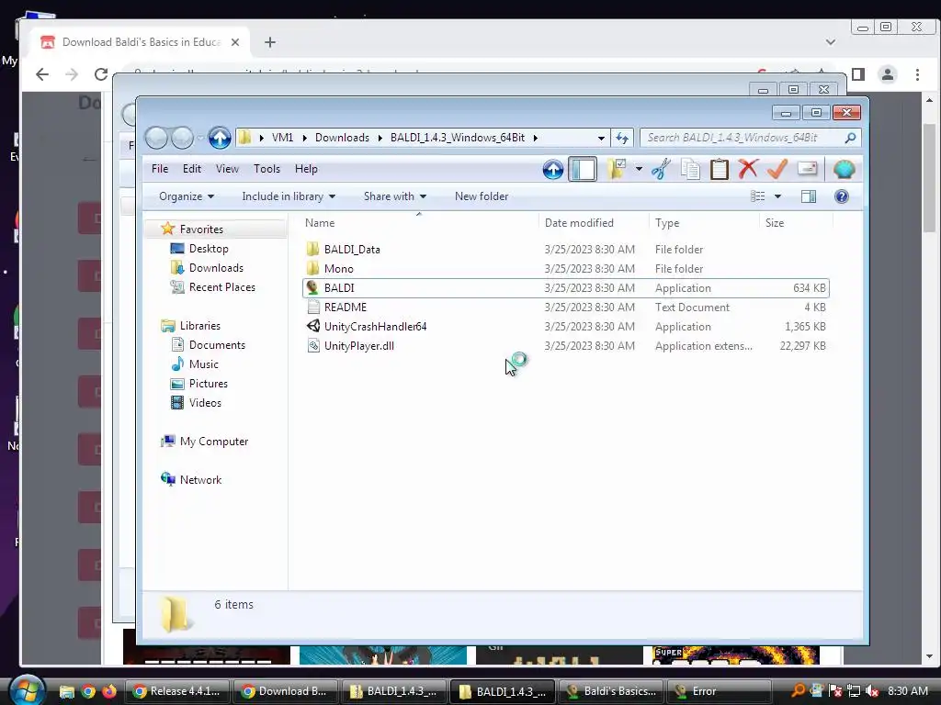Image resolution: width=941 pixels, height=705 pixels.
Task: Click the Change your view icon
Action: (x=758, y=196)
